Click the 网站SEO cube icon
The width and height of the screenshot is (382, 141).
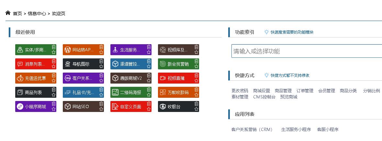[x=67, y=106]
